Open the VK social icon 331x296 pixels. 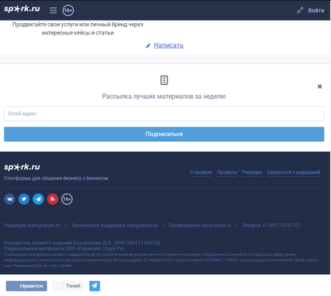point(9,199)
